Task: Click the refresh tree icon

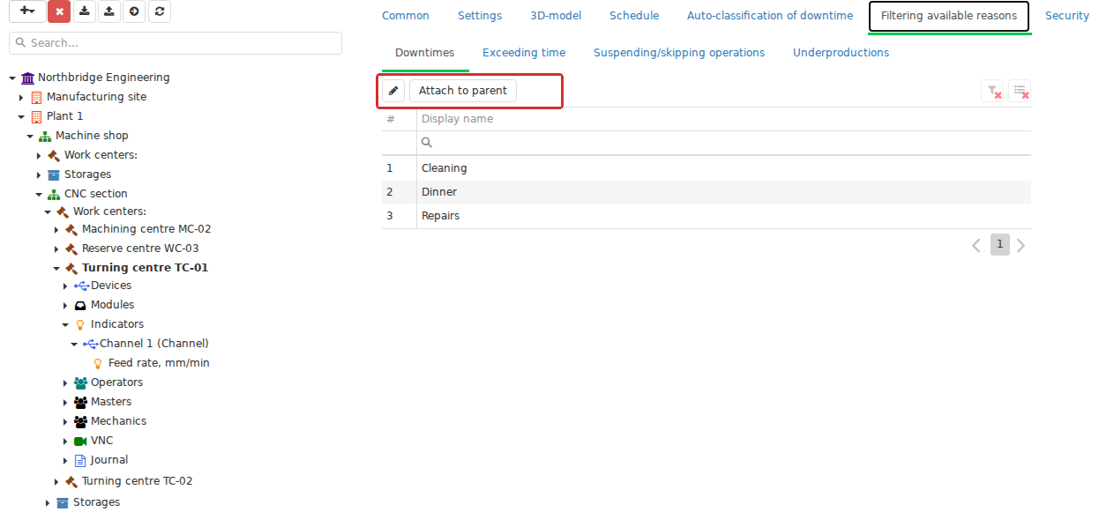Action: point(159,11)
